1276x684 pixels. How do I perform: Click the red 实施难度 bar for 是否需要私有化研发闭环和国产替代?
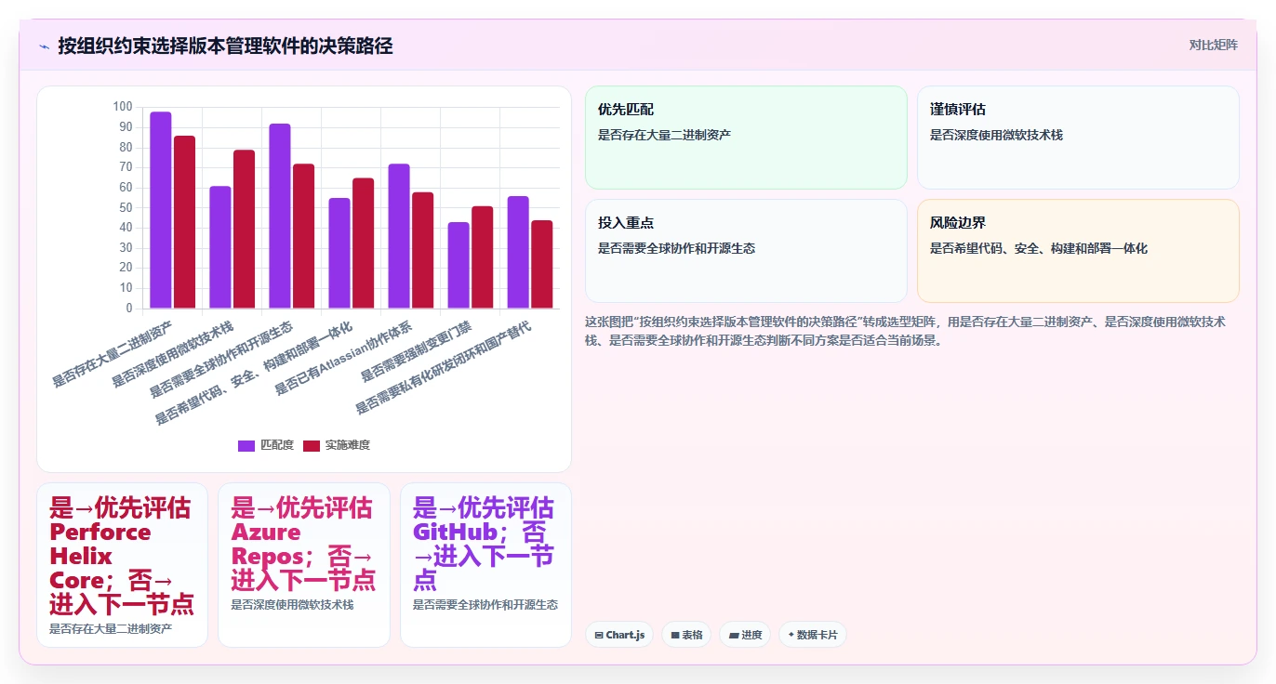(x=541, y=265)
